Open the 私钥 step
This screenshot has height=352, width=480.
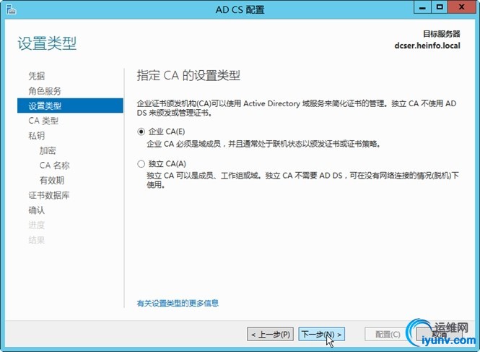[37, 136]
